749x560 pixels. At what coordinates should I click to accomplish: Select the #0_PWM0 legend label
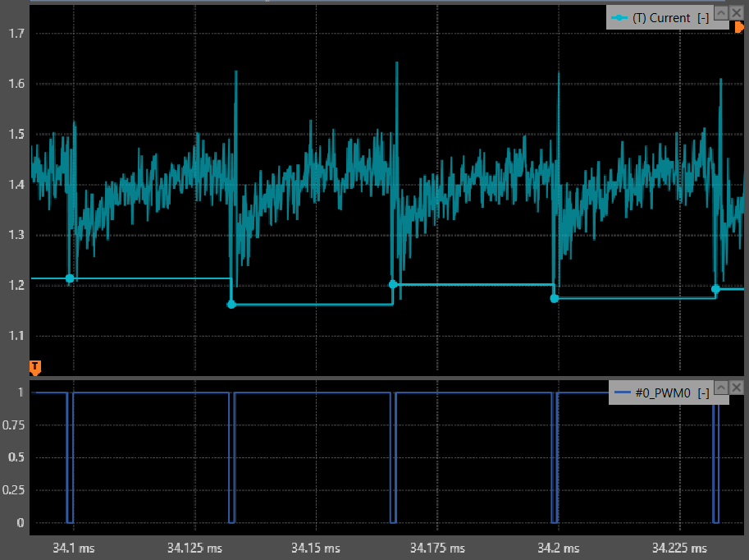pos(663,393)
